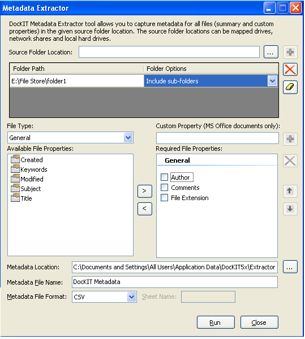The image size is (305, 339).
Task: Open the Include sub-folders dropdown arrow
Action: [272, 81]
